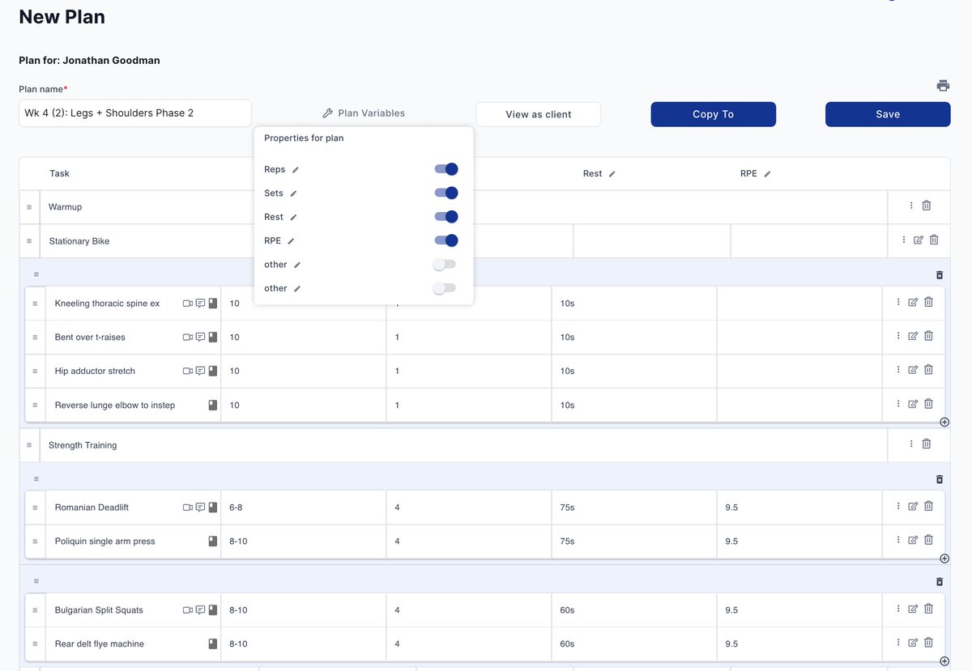Edit the first 'other' property pencil
This screenshot has width=972, height=671.
point(297,265)
